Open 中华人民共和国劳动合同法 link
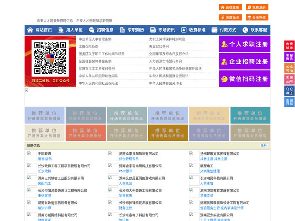The image size is (295, 221). [98, 76]
